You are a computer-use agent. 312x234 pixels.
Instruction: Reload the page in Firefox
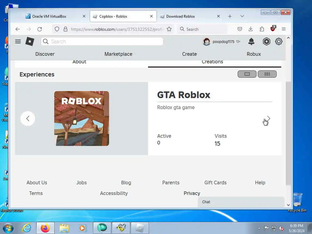40,29
